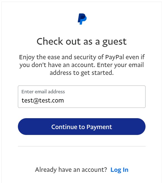Viewport: 162px width, 183px height.
Task: Click the horizontal divider below the button
Action: (x=82, y=146)
